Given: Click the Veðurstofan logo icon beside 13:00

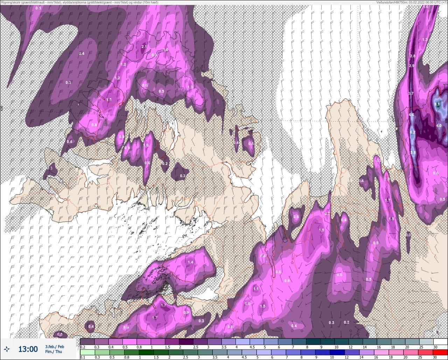Looking at the screenshot, I should point(7,349).
